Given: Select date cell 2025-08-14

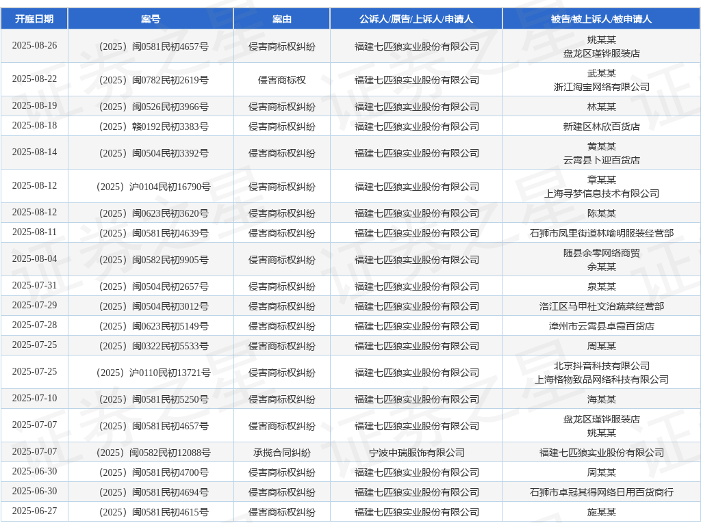Looking at the screenshot, I should (34, 152).
